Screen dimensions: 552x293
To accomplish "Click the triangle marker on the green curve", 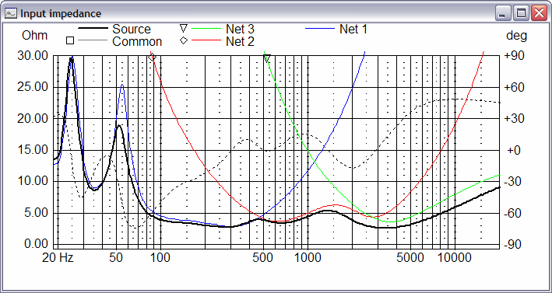I will pos(267,58).
